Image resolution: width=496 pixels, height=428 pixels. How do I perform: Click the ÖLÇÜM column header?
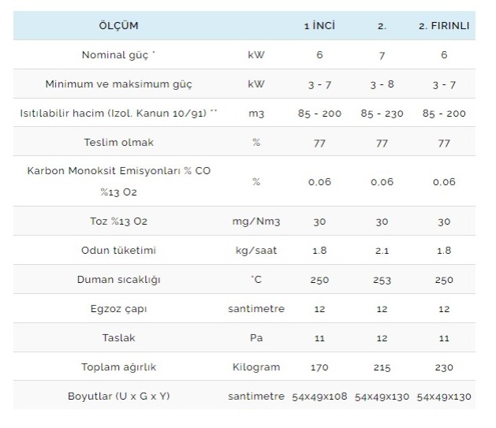click(118, 25)
